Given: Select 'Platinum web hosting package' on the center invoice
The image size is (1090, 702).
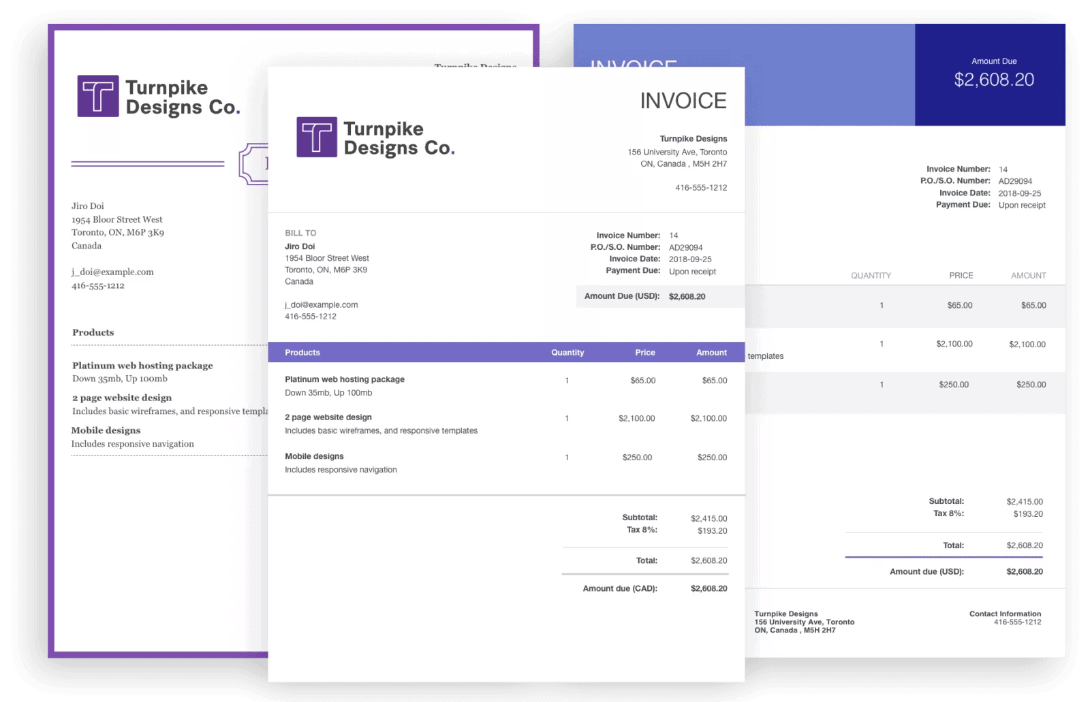Looking at the screenshot, I should click(345, 379).
